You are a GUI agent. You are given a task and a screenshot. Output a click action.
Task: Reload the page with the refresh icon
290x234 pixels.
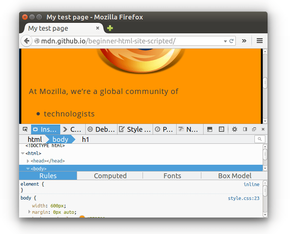coord(231,41)
